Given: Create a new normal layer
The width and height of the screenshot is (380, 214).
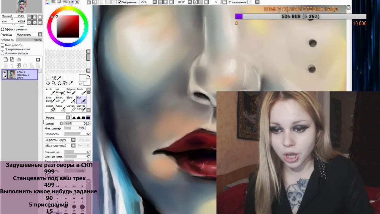Looking at the screenshot, I should pos(6,59).
